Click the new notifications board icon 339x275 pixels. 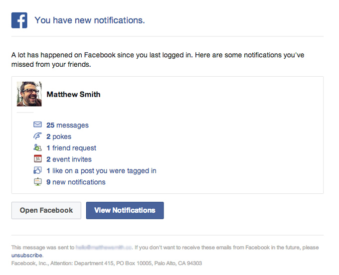(37, 182)
